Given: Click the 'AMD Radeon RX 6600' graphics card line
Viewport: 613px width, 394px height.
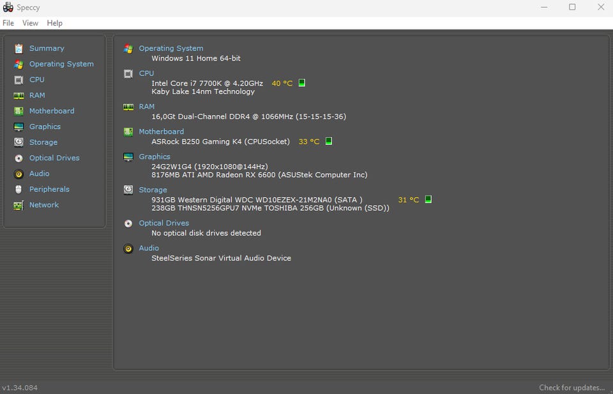Looking at the screenshot, I should pyautogui.click(x=260, y=175).
